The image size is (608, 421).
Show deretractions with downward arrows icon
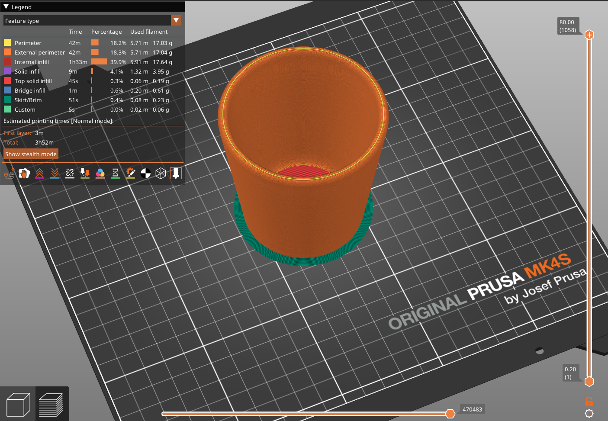click(55, 174)
